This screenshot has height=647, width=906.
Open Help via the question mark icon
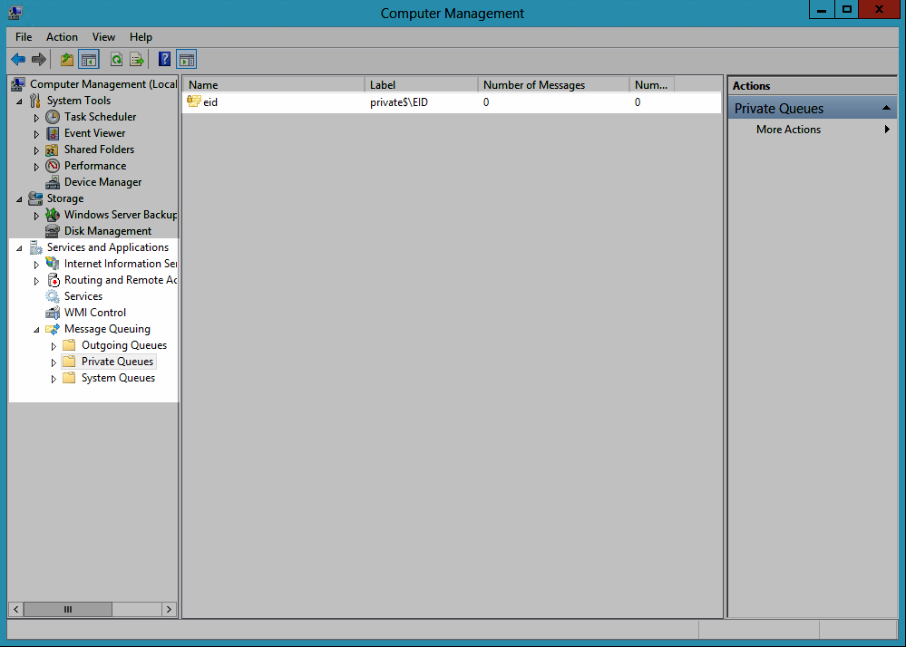(164, 60)
